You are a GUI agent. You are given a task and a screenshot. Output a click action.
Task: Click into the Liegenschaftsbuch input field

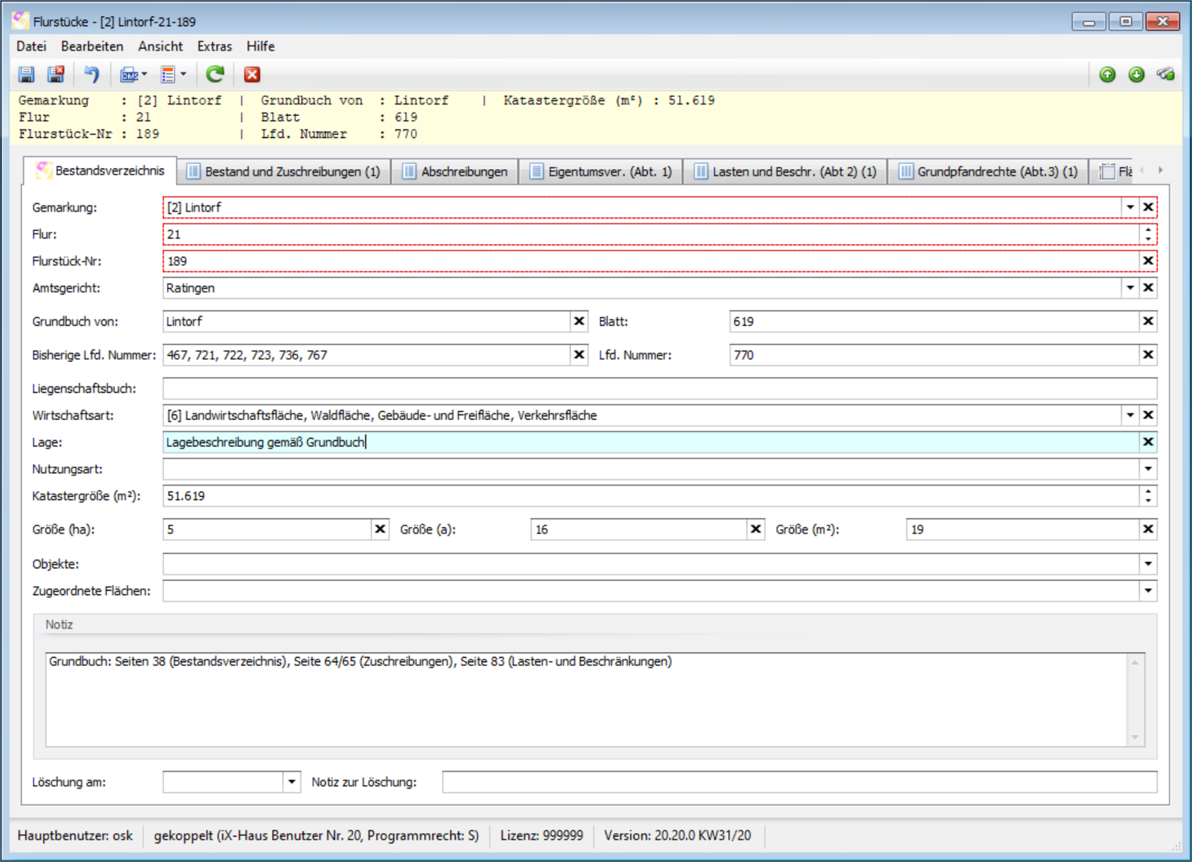click(659, 389)
